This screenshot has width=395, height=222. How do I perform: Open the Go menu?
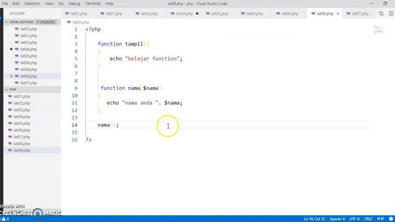pos(61,4)
